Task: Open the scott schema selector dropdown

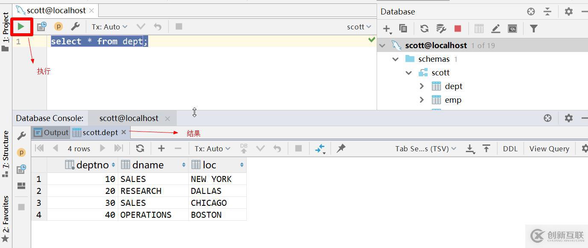Action: pos(359,27)
